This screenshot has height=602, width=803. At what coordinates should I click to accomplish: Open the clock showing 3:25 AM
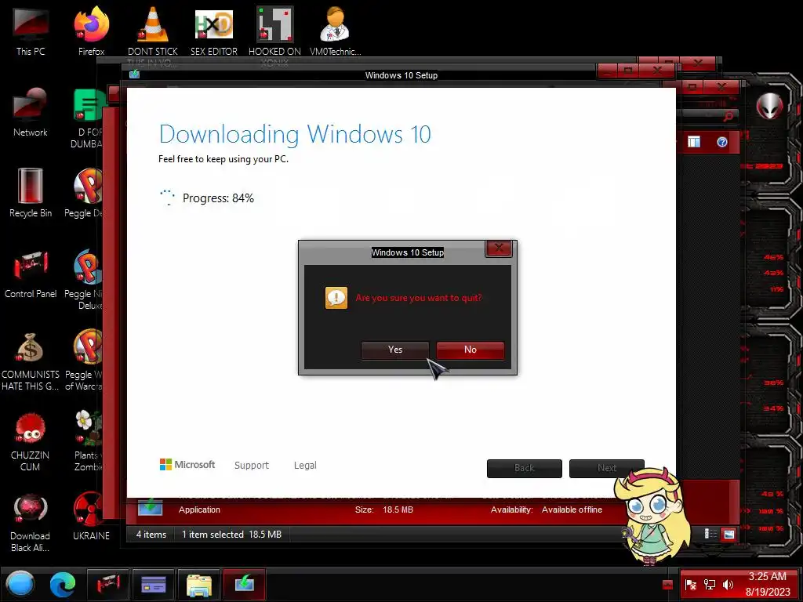pos(768,584)
